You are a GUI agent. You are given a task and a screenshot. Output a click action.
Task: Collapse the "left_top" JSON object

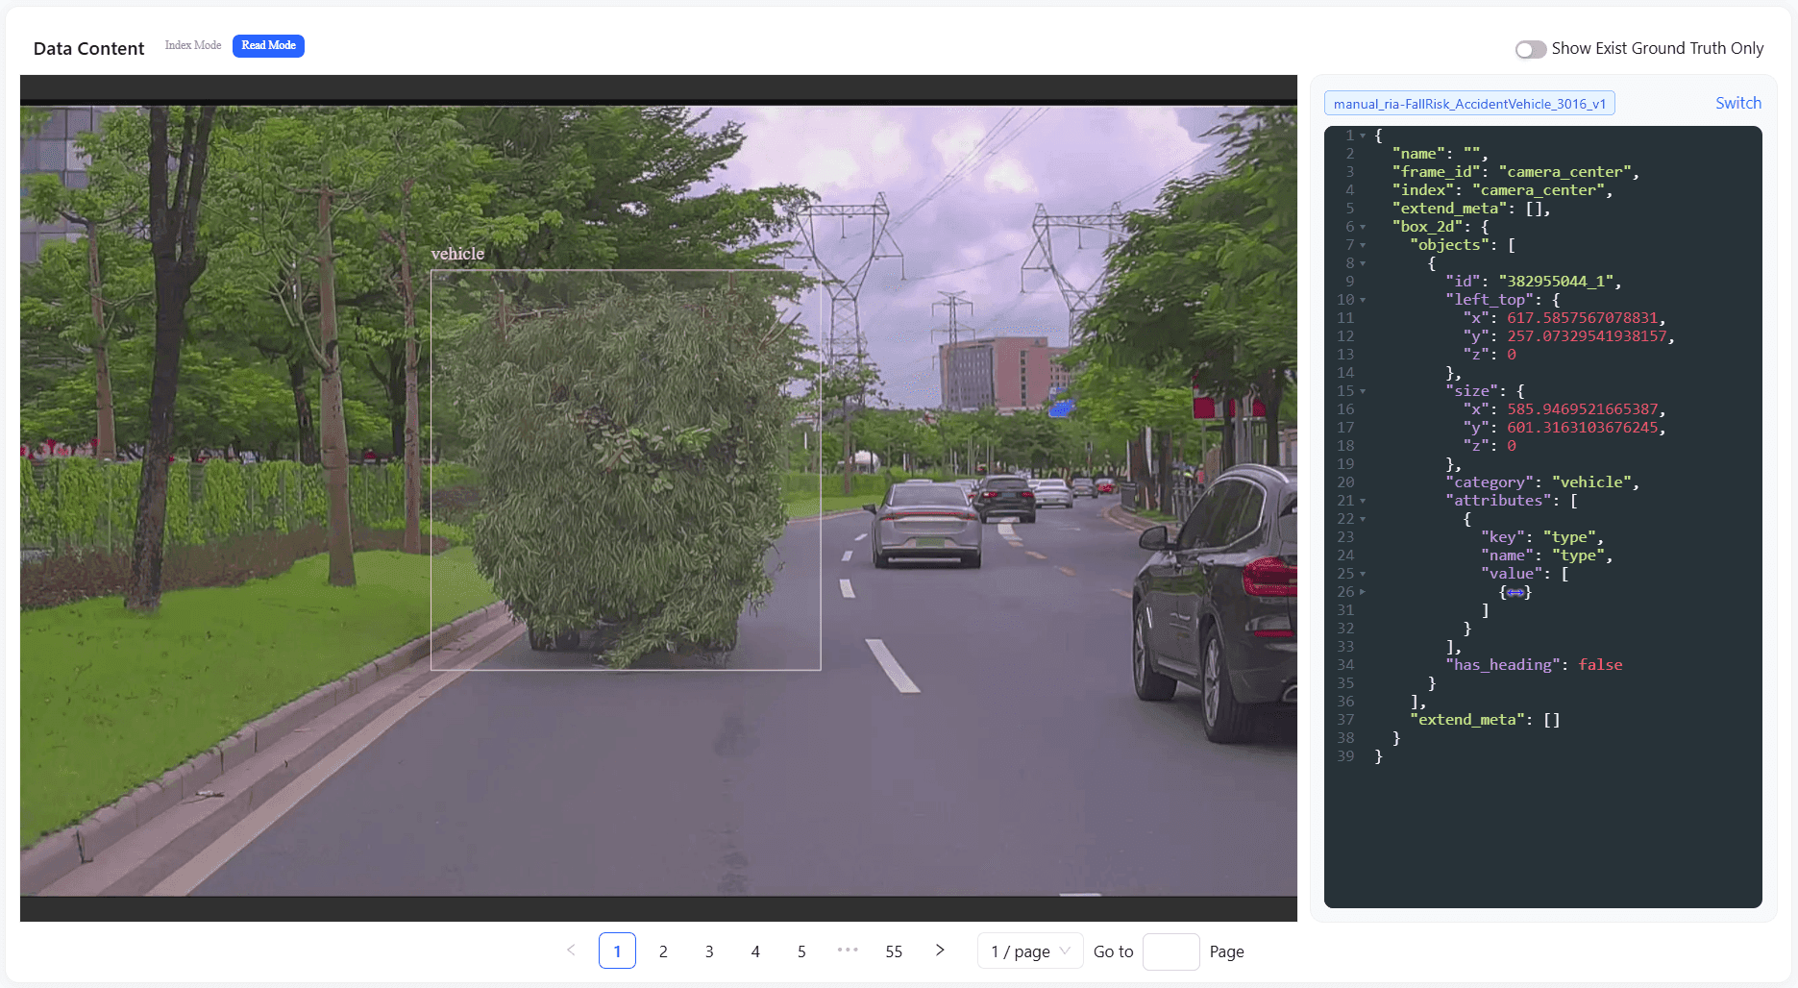pos(1363,300)
